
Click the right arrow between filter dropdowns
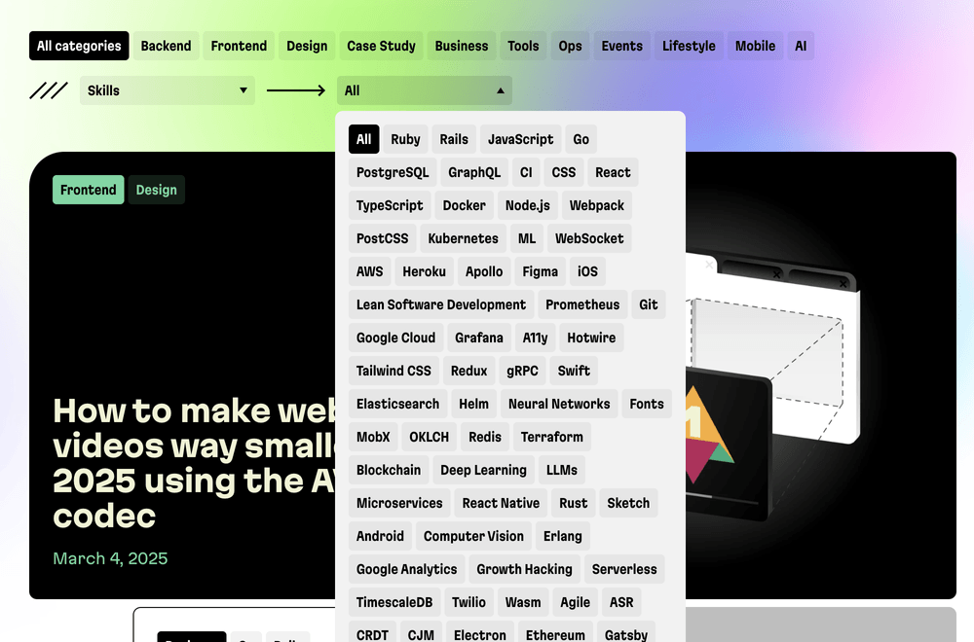294,89
